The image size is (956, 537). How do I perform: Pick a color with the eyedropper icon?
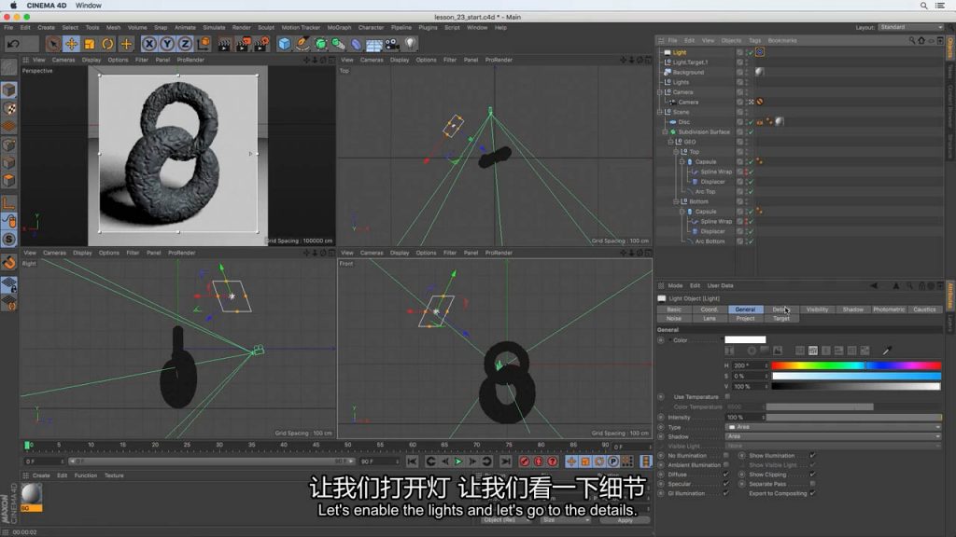(887, 351)
